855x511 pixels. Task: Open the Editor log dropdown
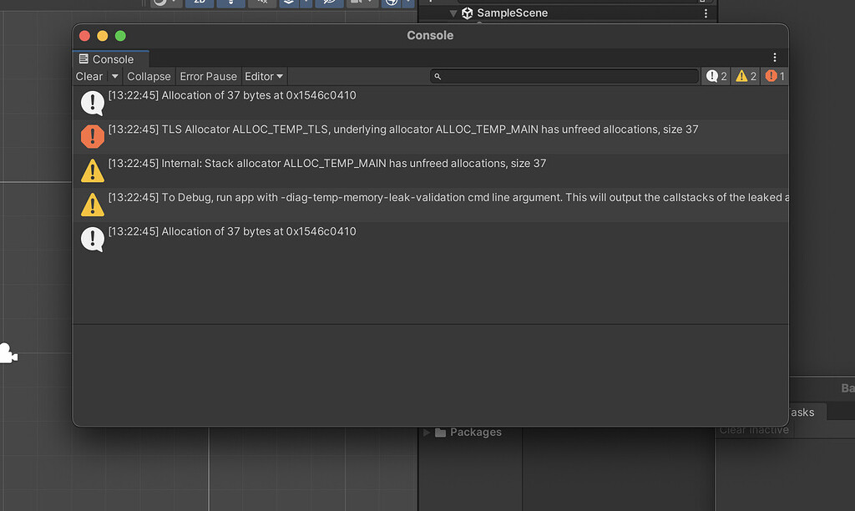click(264, 76)
